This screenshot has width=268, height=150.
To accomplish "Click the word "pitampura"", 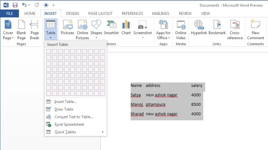I will (x=155, y=105).
